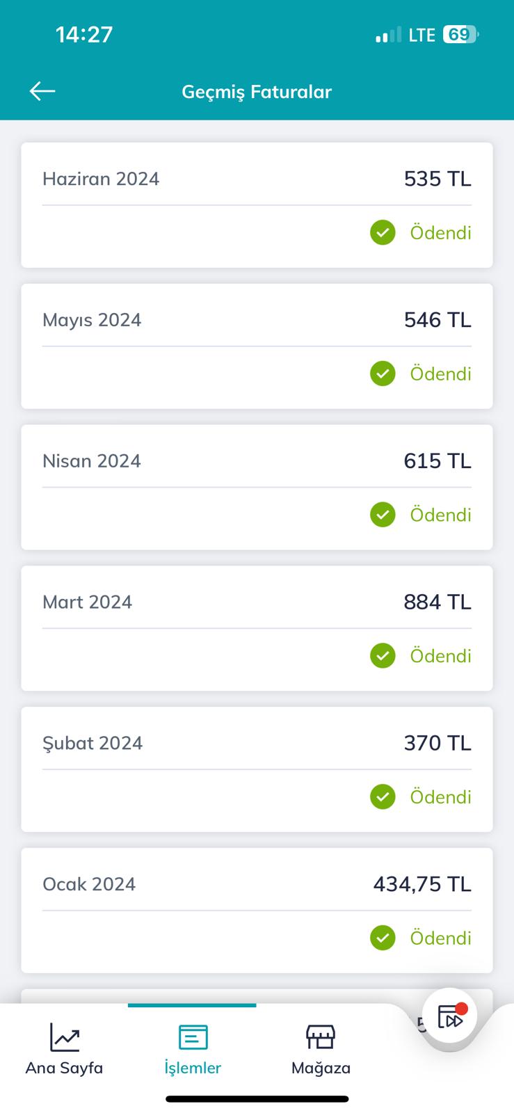Tap Ödendi status on Şubat 2024
This screenshot has height=1113, width=514.
tap(440, 796)
